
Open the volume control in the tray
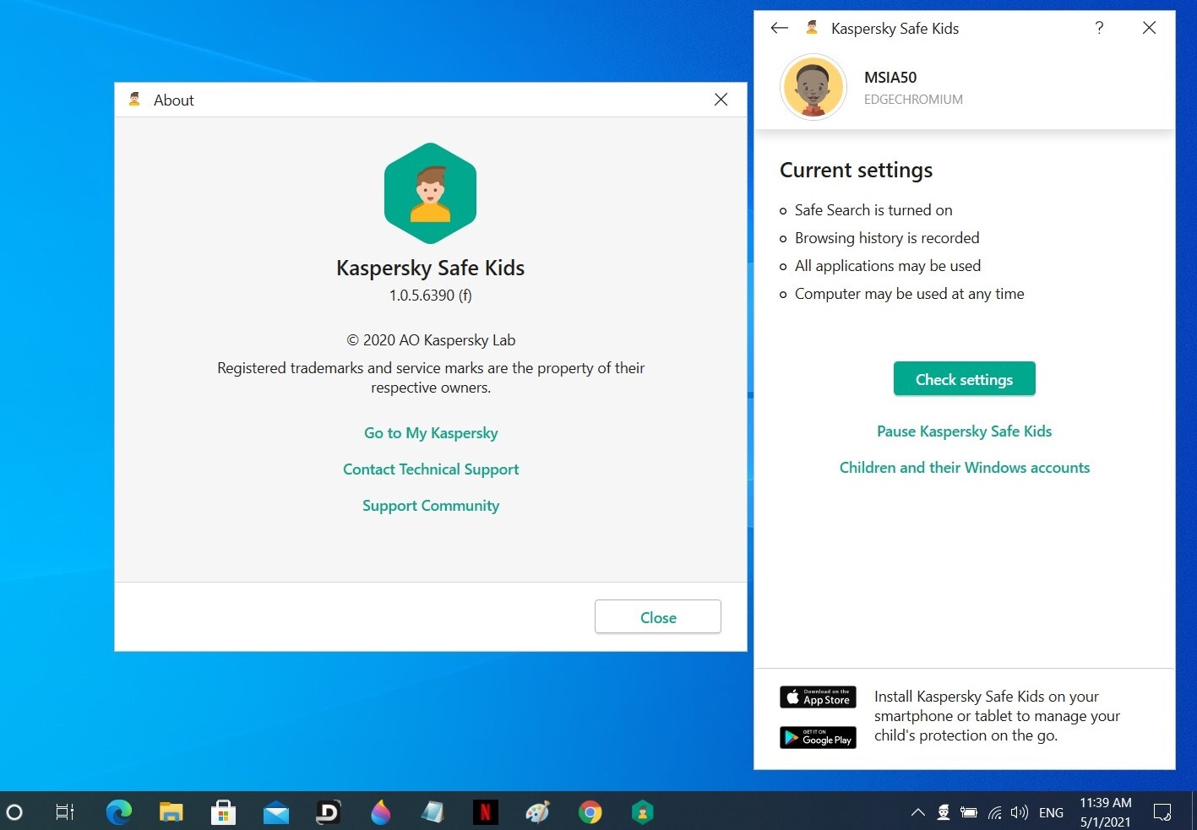(x=1020, y=812)
